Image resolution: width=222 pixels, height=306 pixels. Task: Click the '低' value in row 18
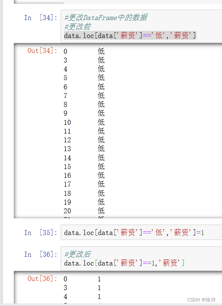click(x=101, y=193)
